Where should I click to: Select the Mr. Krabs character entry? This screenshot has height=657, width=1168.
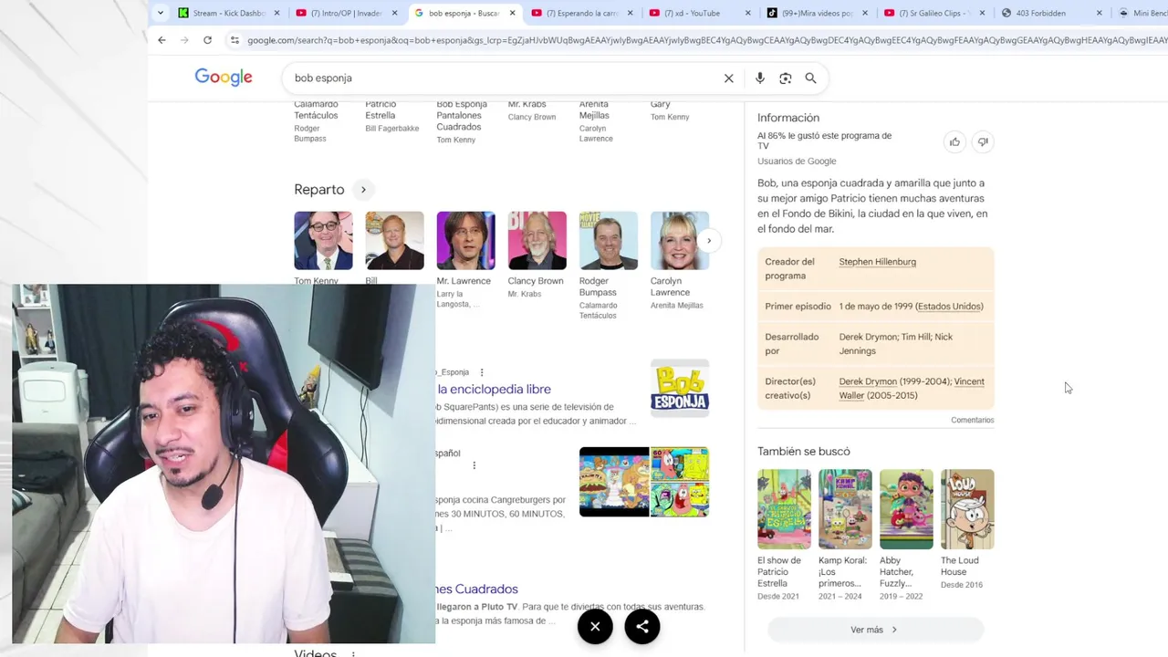532,109
